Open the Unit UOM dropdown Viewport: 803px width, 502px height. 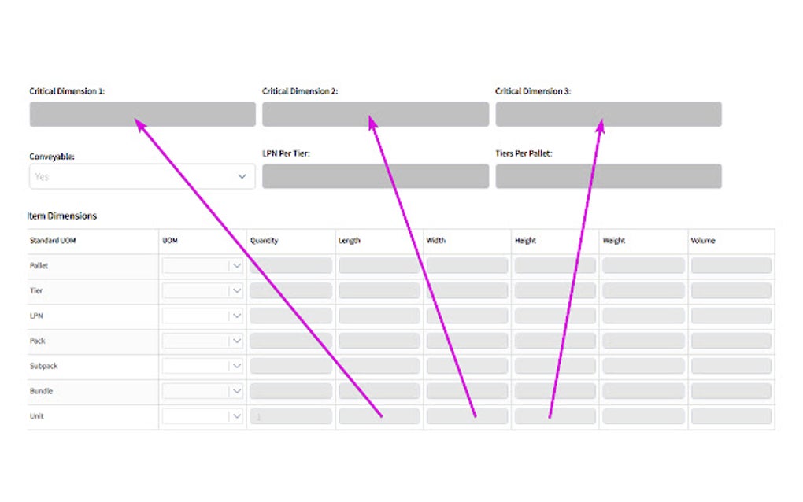pos(203,416)
